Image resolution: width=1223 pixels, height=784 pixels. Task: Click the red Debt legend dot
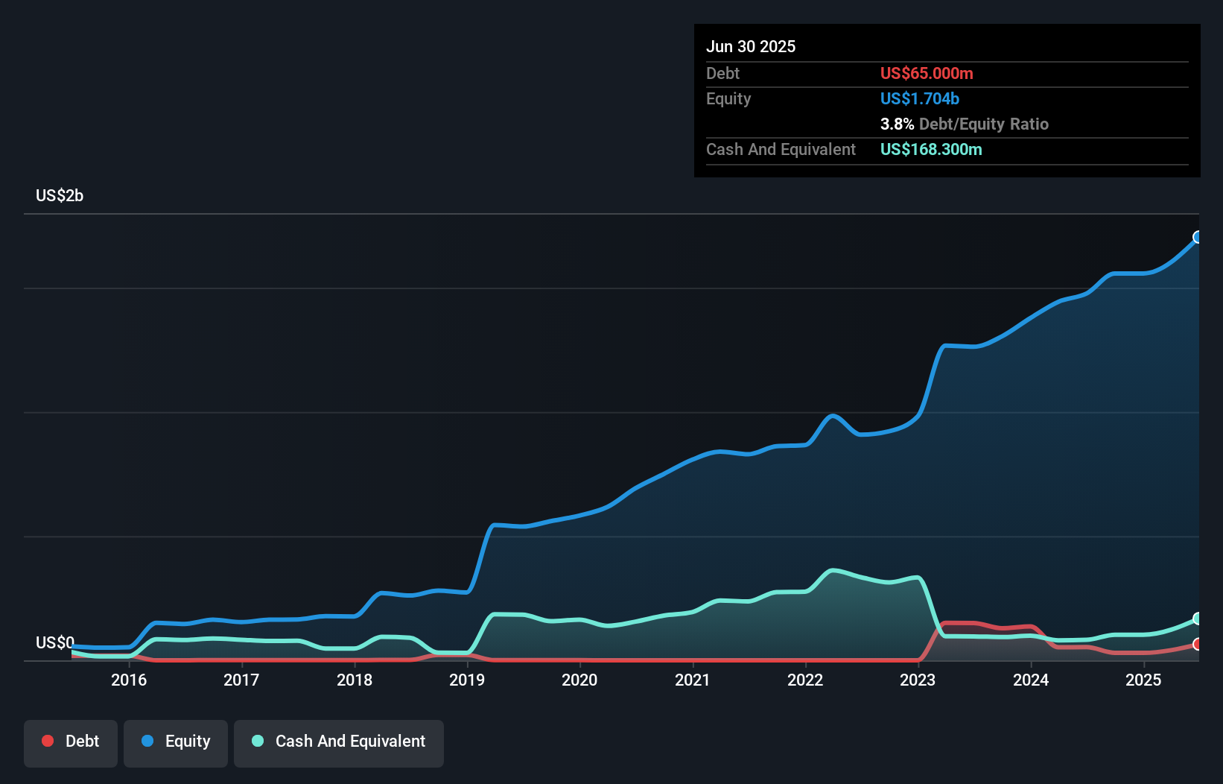click(47, 741)
